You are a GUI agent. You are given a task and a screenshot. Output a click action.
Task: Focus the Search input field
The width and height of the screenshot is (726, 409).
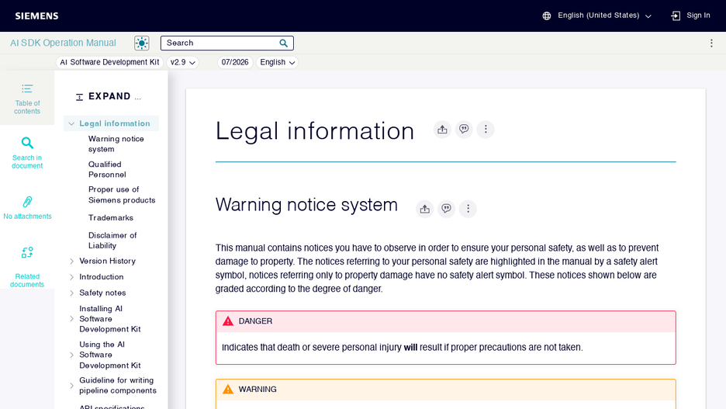click(226, 43)
